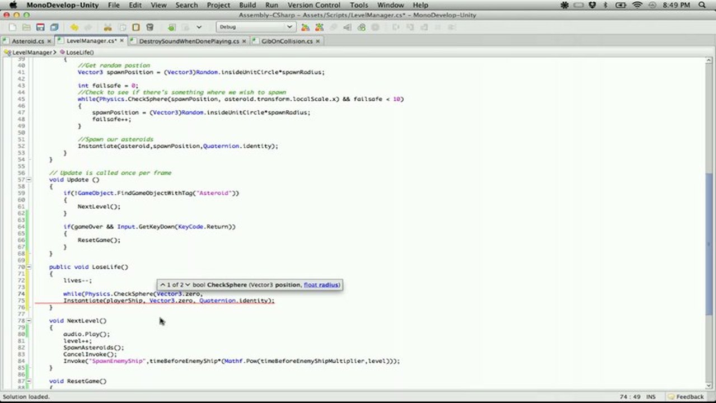Click the INS insert-mode indicator
The width and height of the screenshot is (716, 403).
(x=651, y=397)
